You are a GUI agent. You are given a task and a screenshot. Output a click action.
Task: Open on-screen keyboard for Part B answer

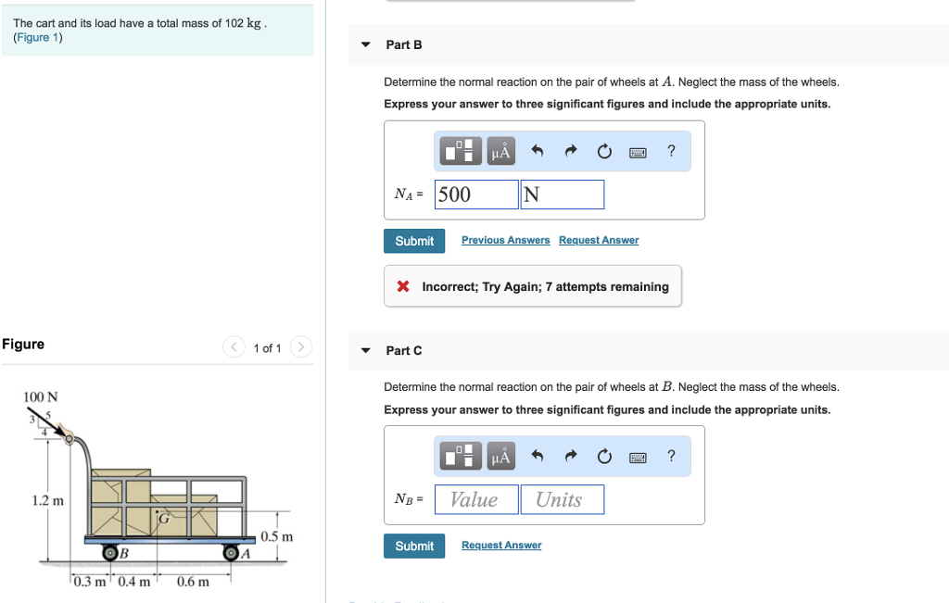639,150
